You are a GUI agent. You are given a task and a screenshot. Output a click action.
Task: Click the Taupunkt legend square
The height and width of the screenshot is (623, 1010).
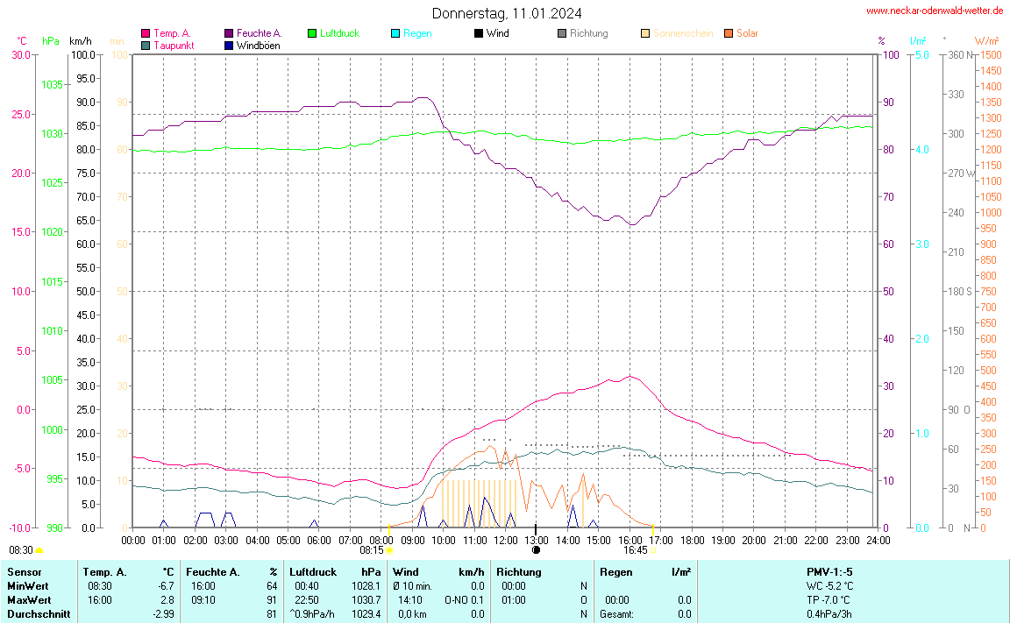(x=146, y=46)
